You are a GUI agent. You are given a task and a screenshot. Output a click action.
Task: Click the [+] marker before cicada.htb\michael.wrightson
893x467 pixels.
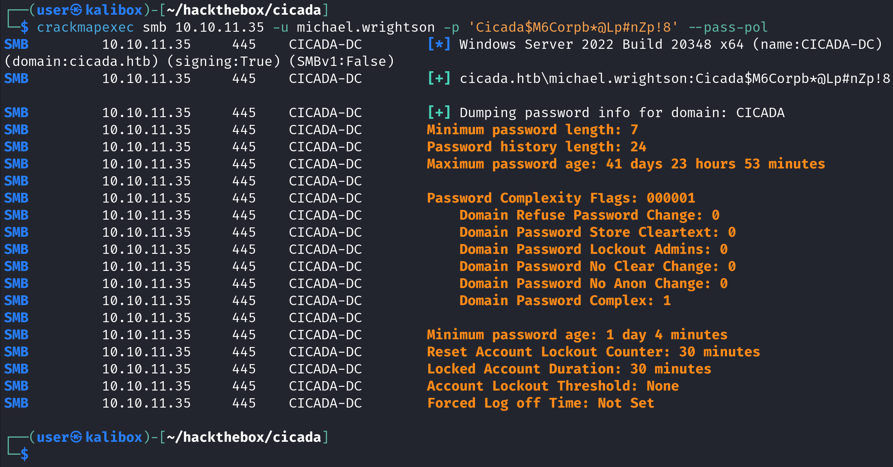pyautogui.click(x=439, y=78)
